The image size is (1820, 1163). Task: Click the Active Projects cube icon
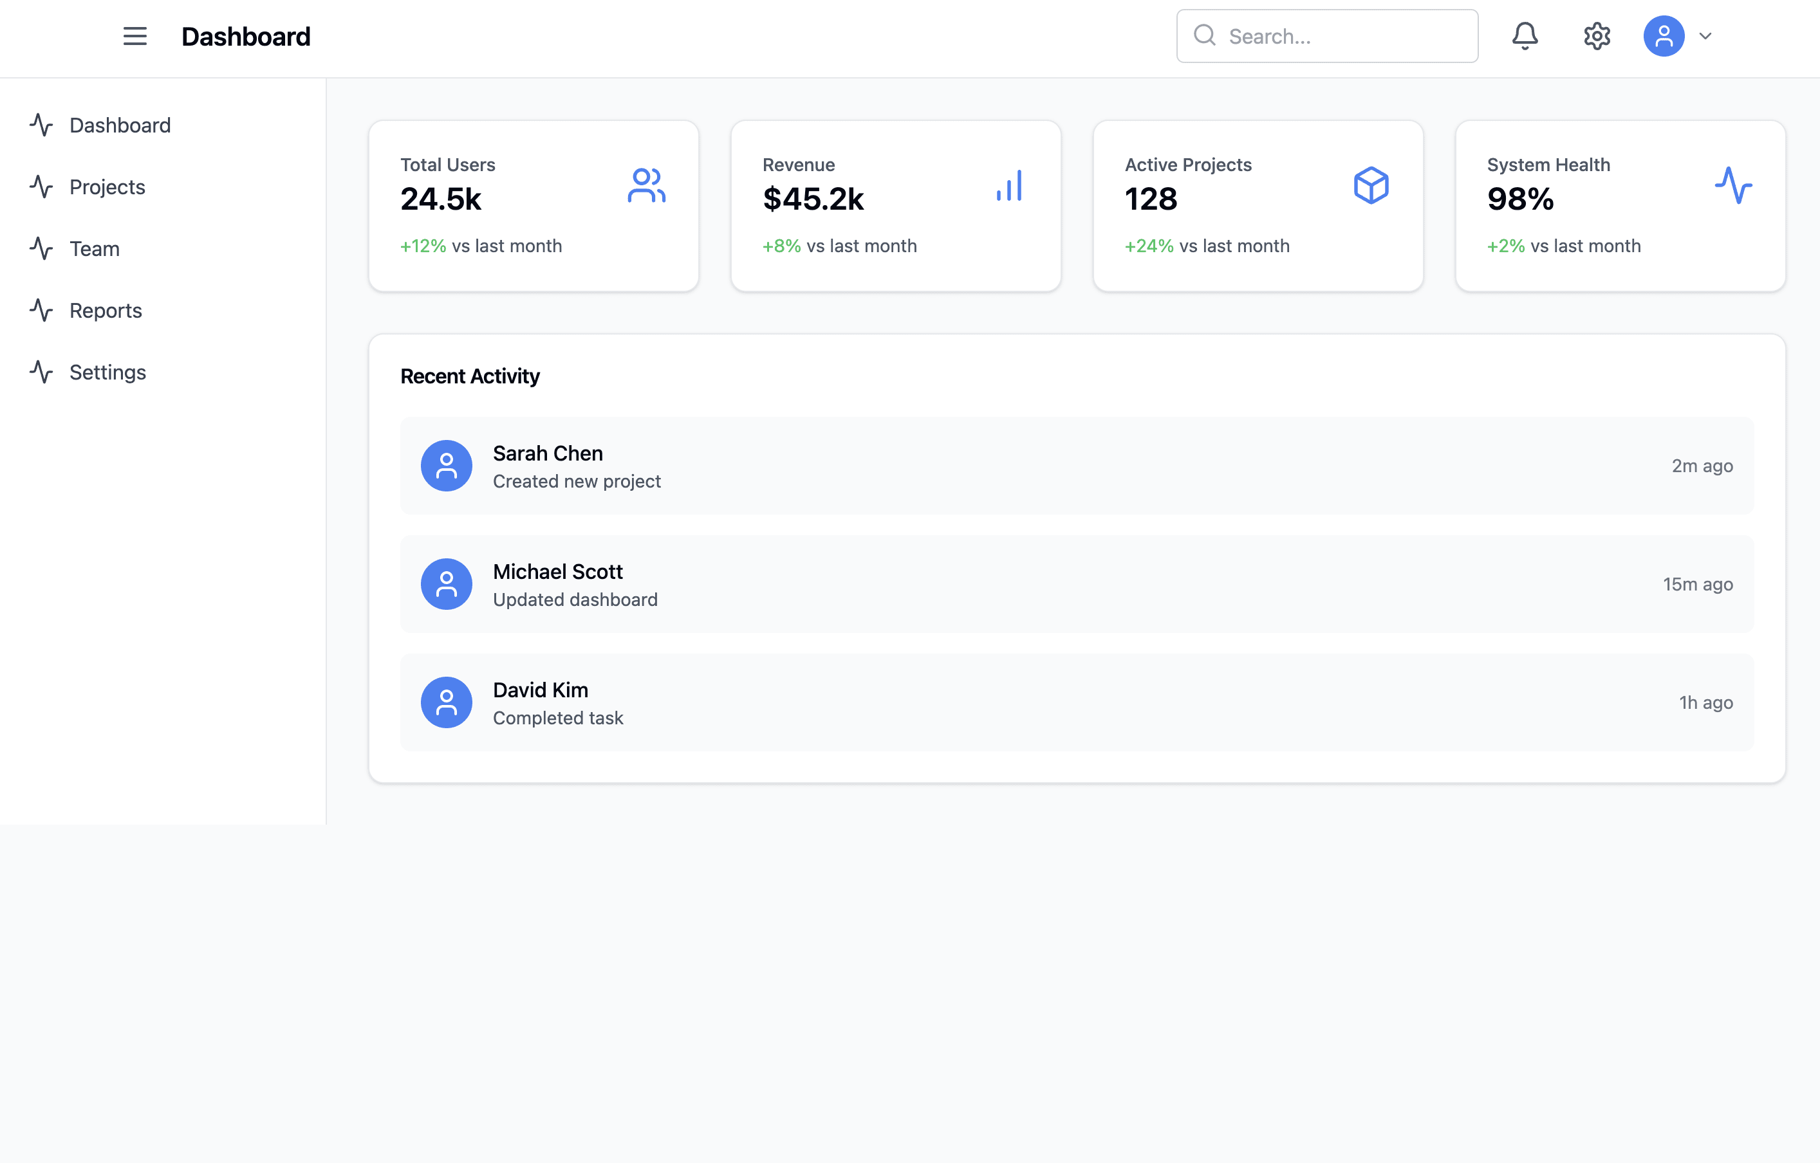(x=1371, y=186)
